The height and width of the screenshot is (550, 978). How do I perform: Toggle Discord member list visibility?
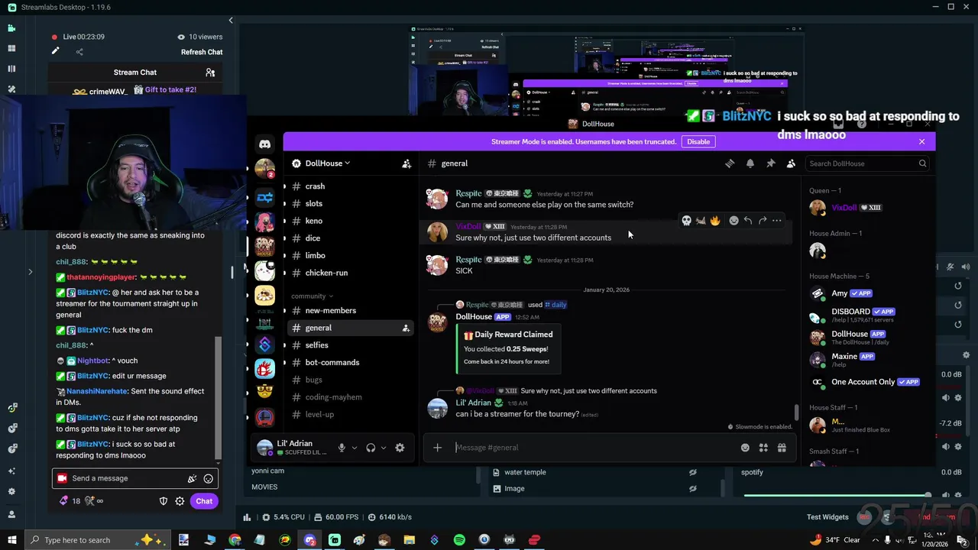pyautogui.click(x=791, y=163)
